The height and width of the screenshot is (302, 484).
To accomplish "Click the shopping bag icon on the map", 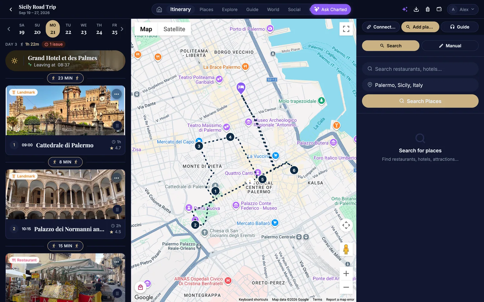I will [140, 287].
